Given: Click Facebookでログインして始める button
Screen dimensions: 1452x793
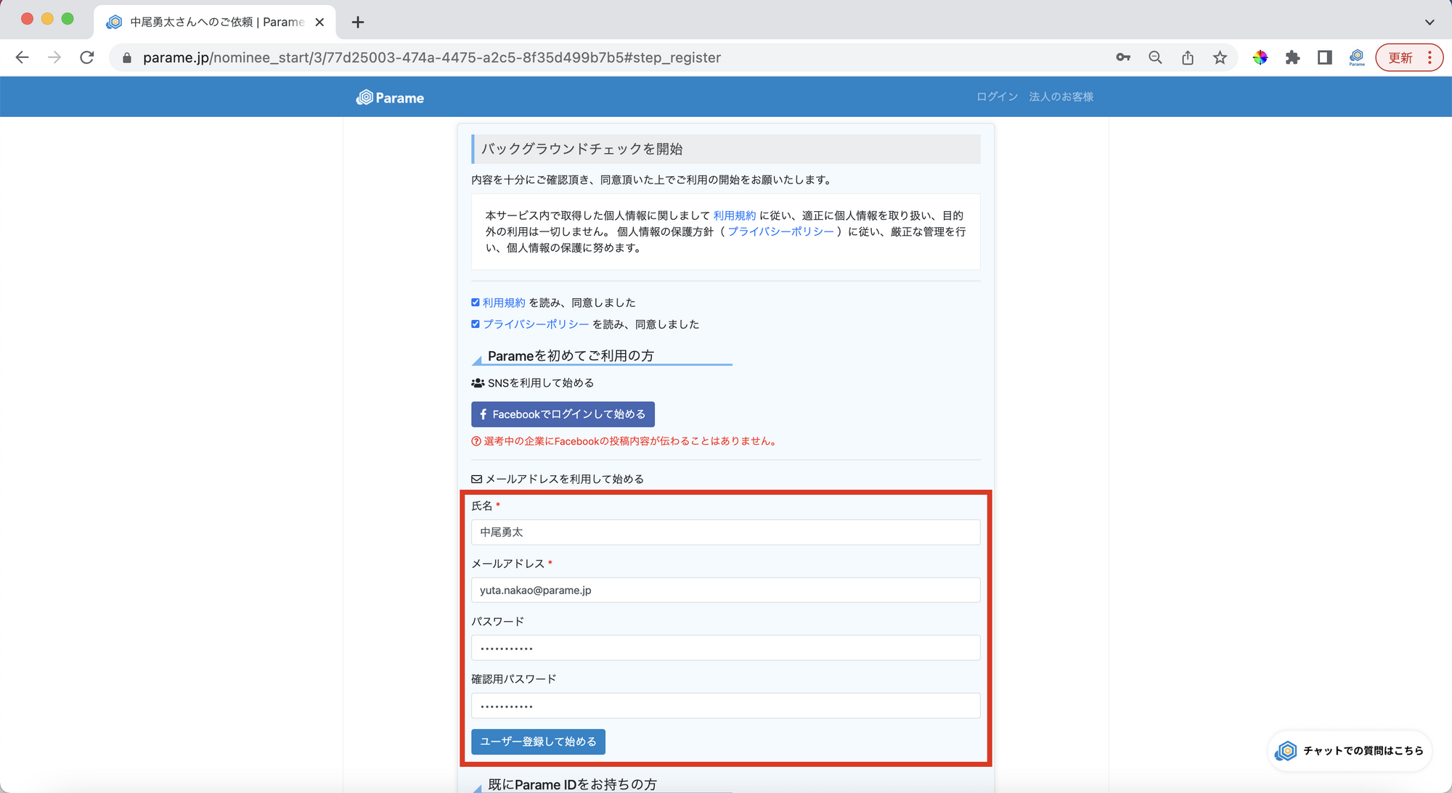Looking at the screenshot, I should [x=563, y=414].
